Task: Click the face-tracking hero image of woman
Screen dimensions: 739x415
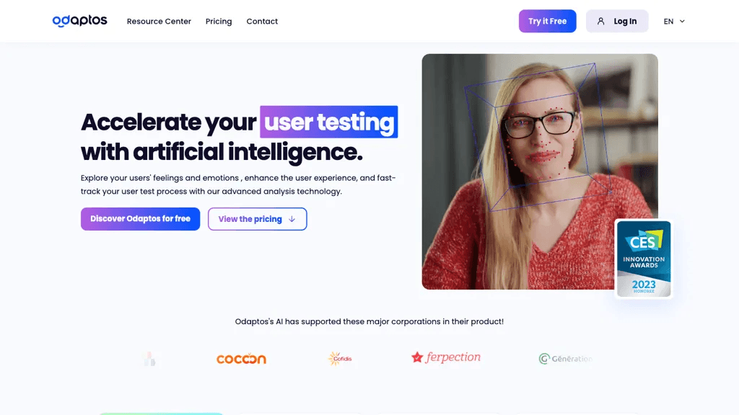Action: (540, 171)
